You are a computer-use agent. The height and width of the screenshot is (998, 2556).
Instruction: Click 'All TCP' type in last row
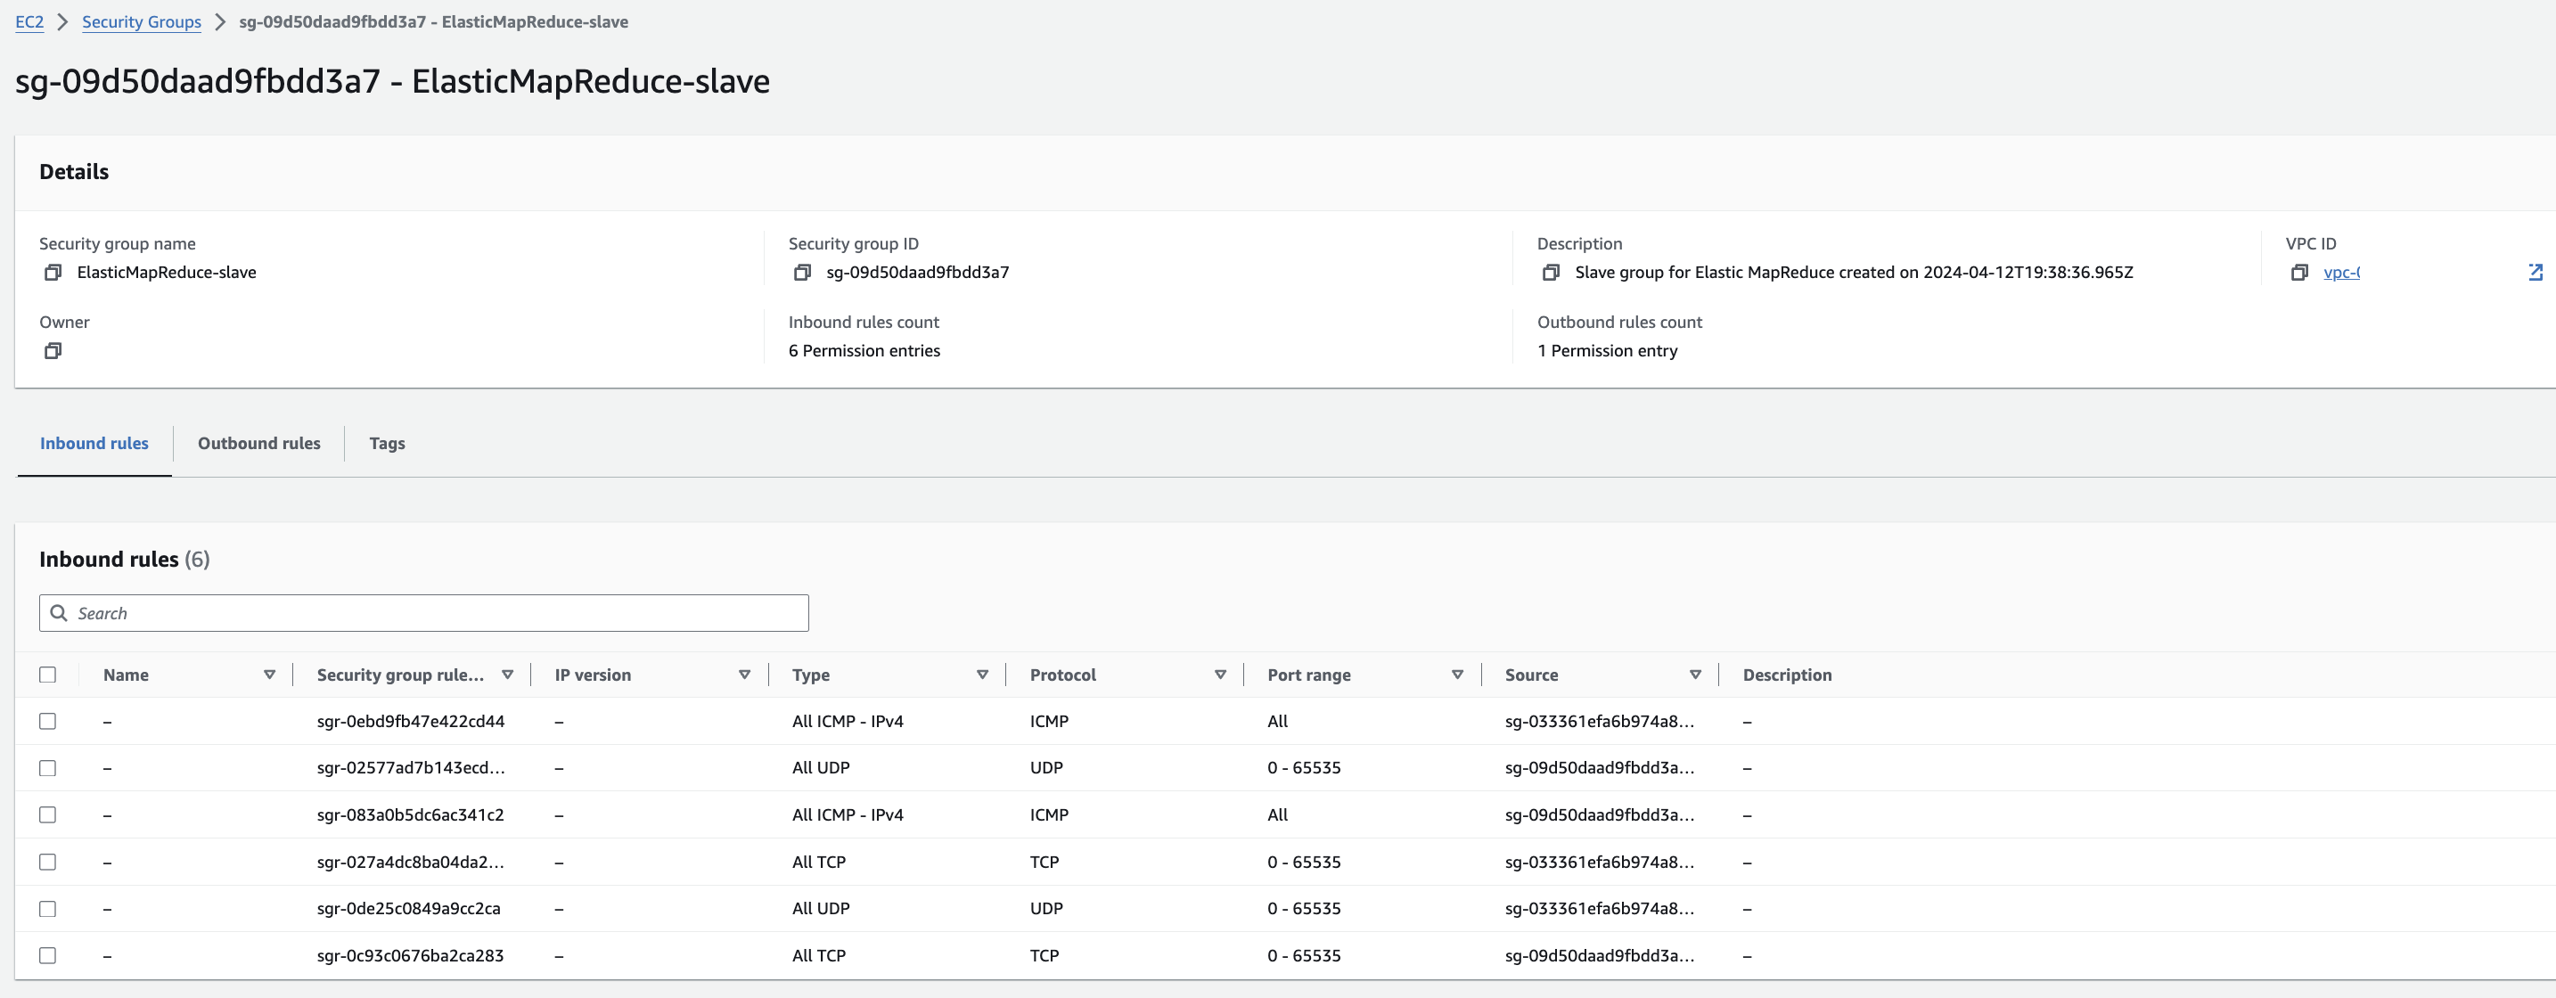pyautogui.click(x=819, y=955)
